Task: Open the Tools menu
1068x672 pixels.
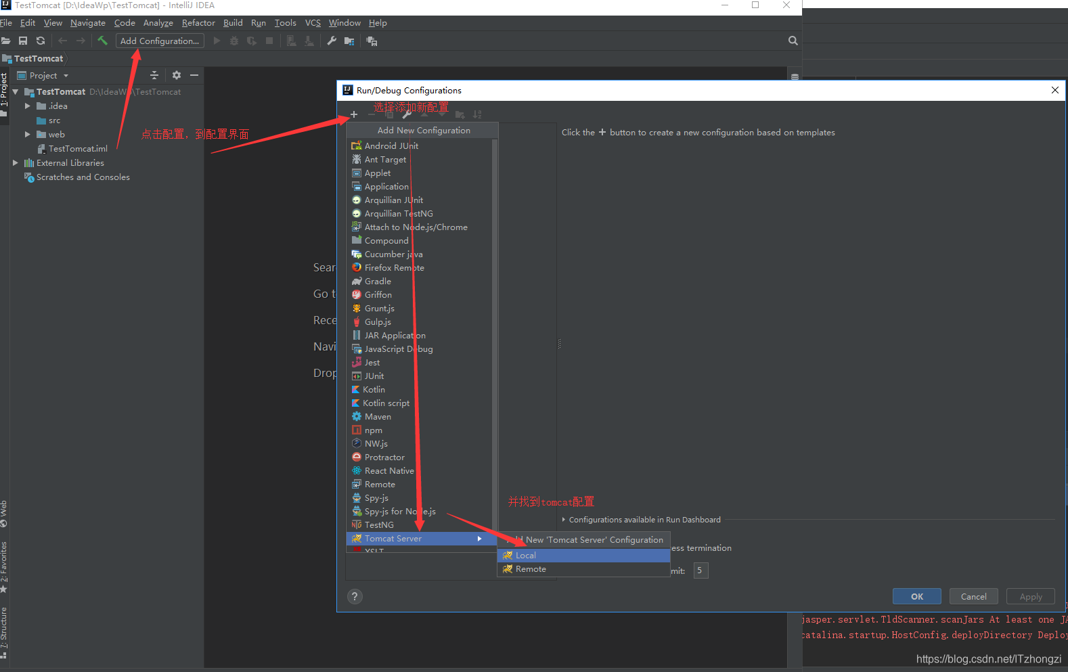Action: pos(285,22)
